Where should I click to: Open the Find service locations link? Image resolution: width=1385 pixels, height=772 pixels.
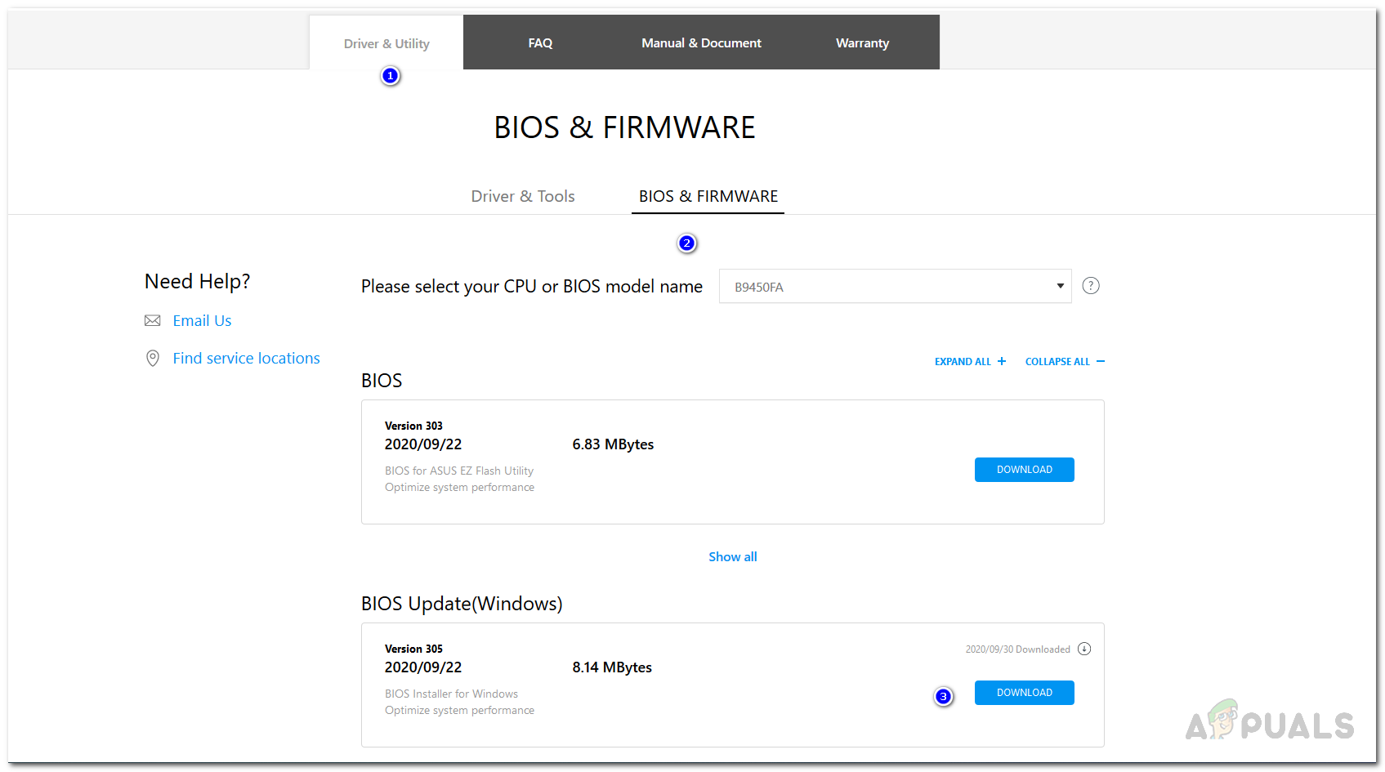click(246, 359)
